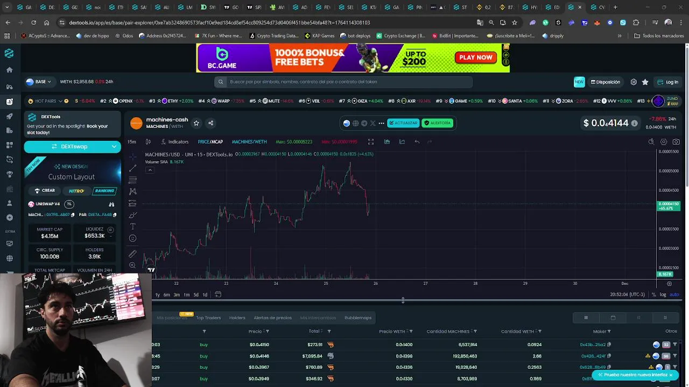Click the ACTUALIZAR button
The image size is (689, 387).
point(403,123)
